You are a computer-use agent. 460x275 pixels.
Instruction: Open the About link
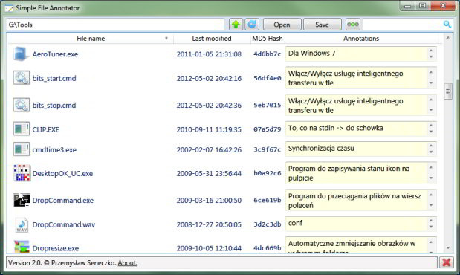[127, 262]
